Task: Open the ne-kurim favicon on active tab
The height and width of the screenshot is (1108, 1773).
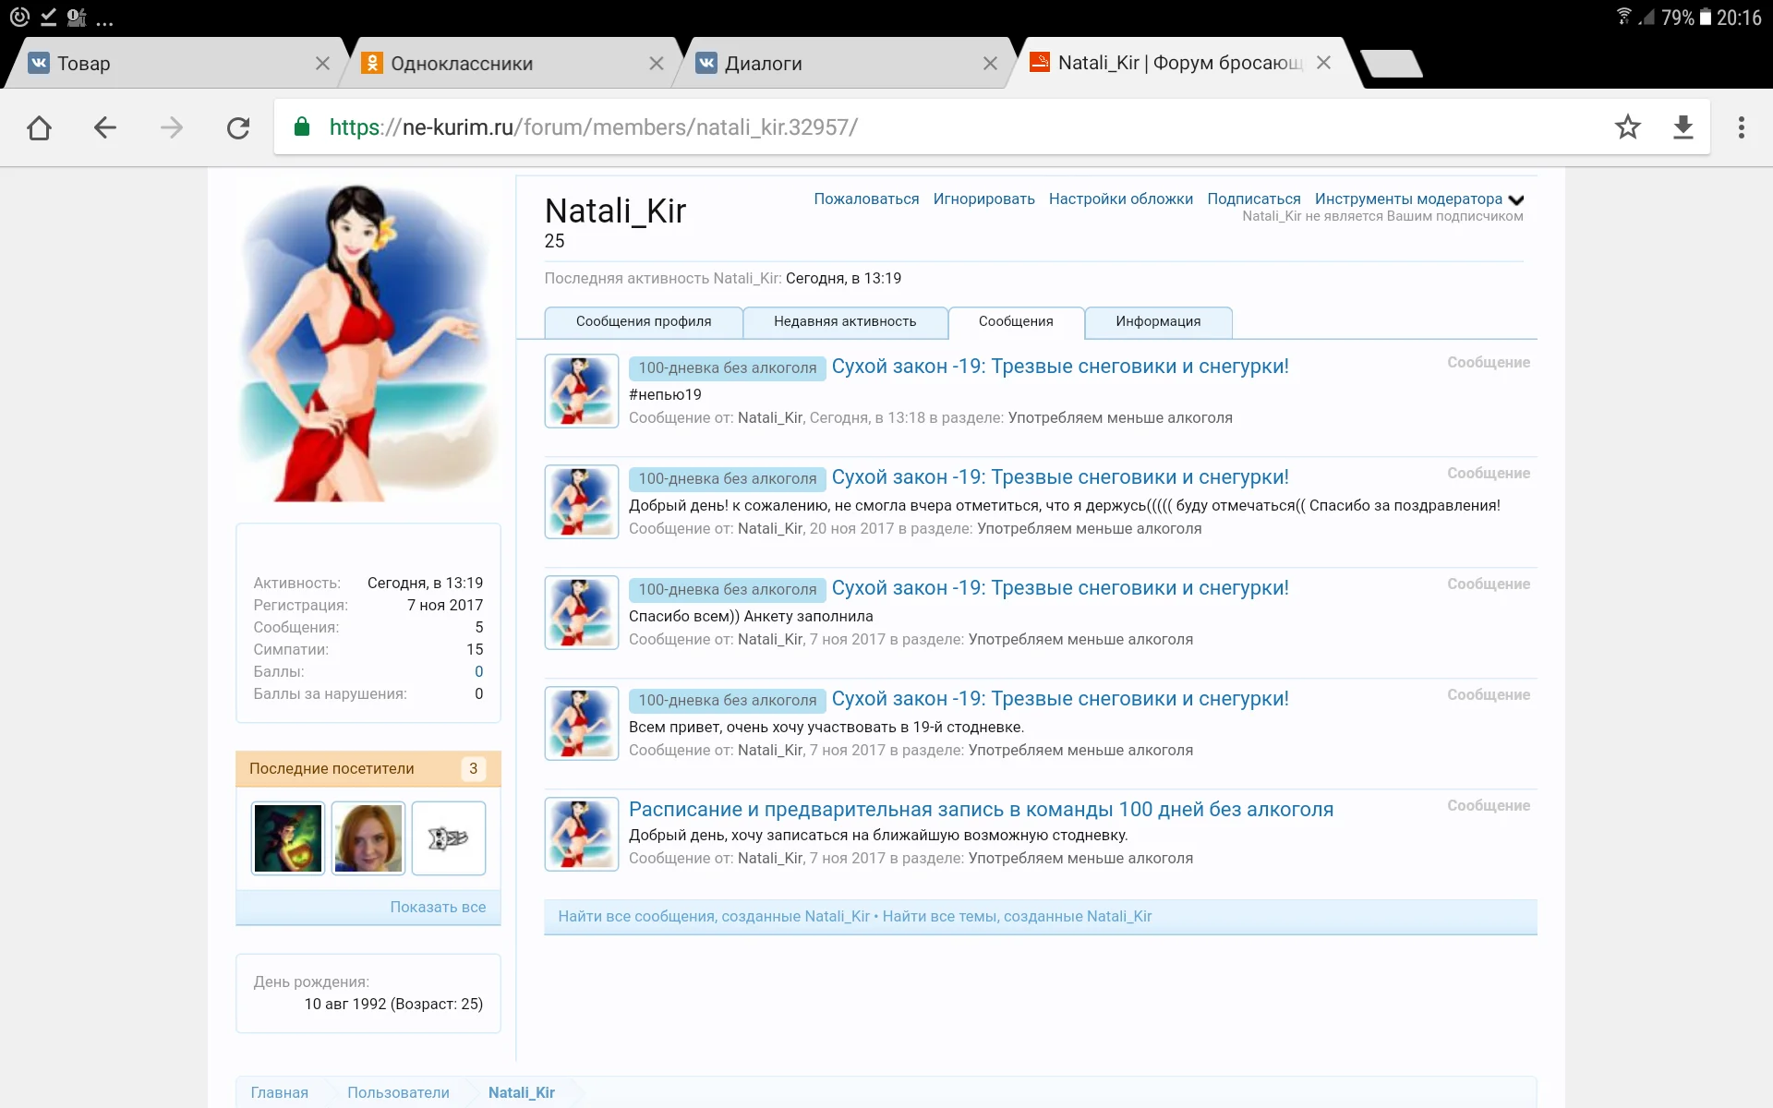Action: click(x=1042, y=62)
